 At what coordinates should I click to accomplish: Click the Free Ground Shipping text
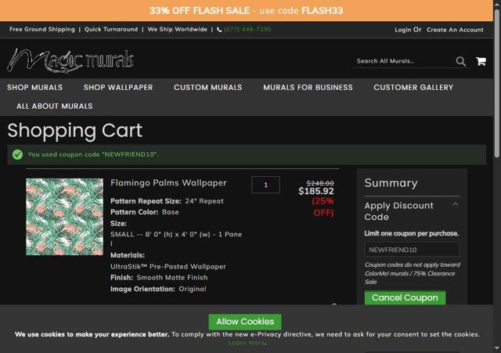pos(41,30)
